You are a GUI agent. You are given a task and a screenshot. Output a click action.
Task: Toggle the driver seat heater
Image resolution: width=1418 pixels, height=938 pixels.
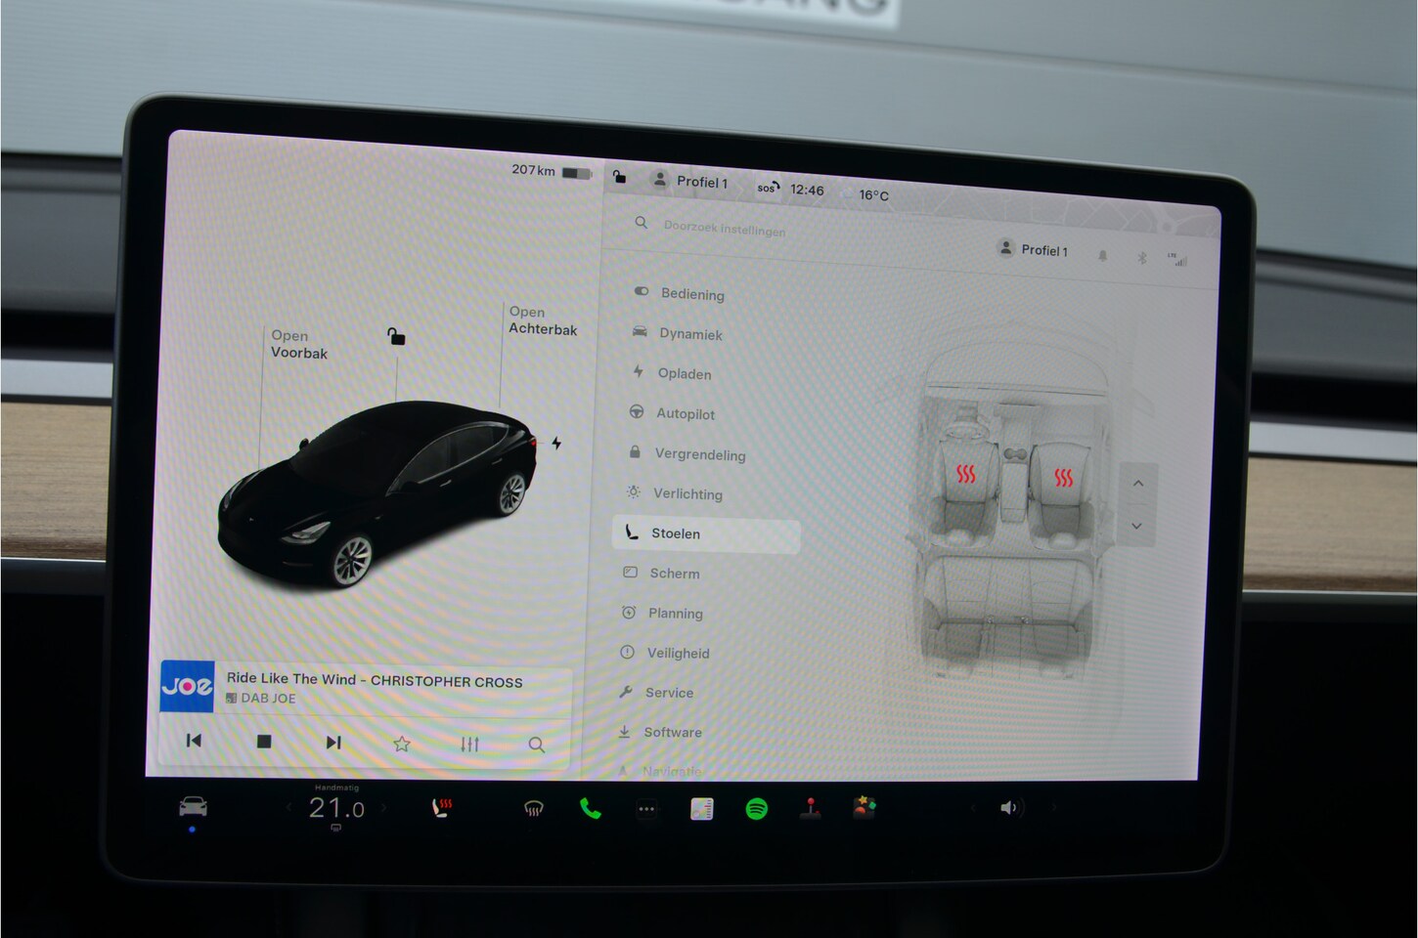[x=966, y=475]
